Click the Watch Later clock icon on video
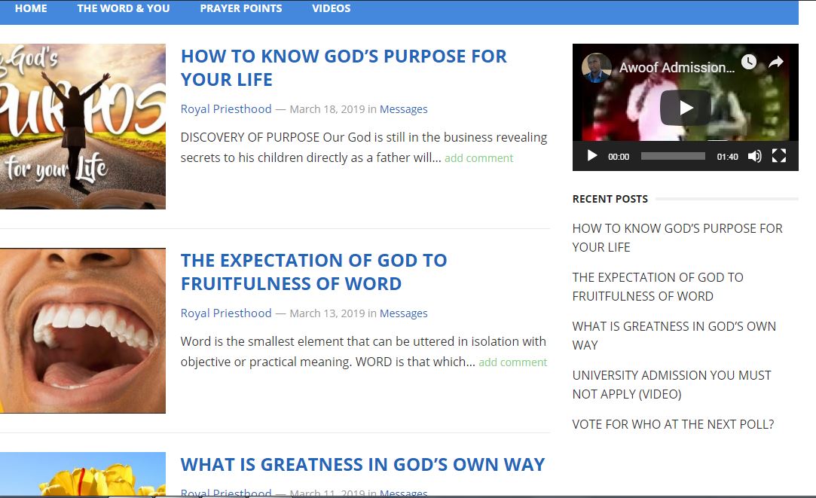This screenshot has height=498, width=816. click(748, 62)
